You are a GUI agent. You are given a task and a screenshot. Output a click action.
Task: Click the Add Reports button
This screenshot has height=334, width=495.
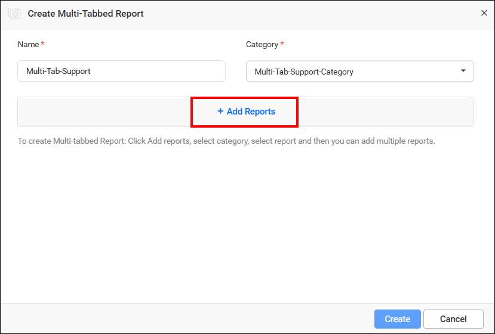point(246,112)
